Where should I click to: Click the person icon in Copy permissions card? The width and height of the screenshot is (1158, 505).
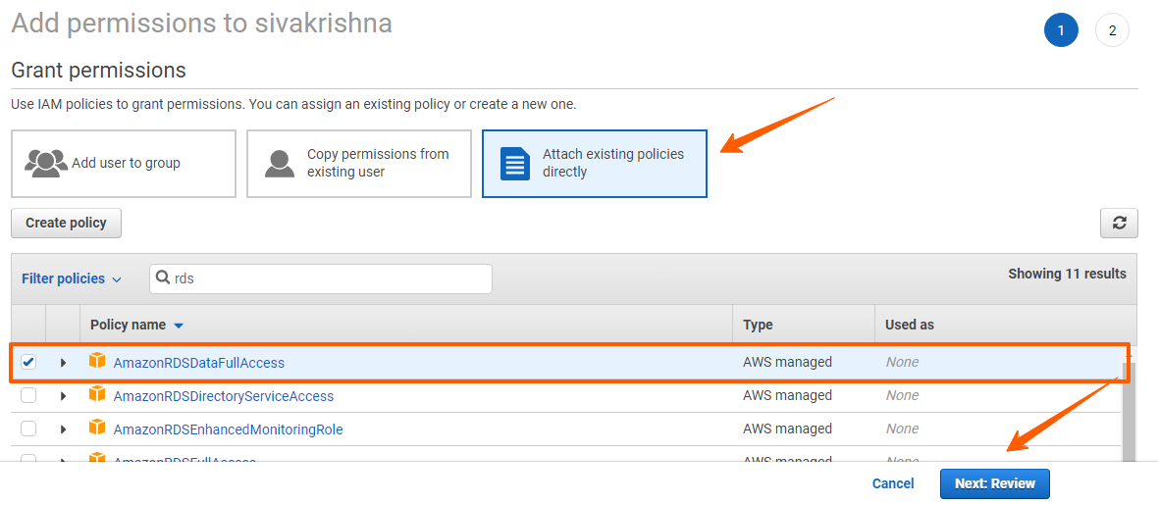[x=279, y=164]
